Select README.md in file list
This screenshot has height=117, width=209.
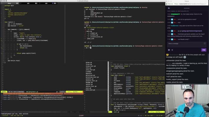coord(89,82)
